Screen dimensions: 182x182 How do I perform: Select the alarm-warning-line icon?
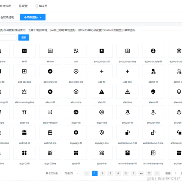24,92
